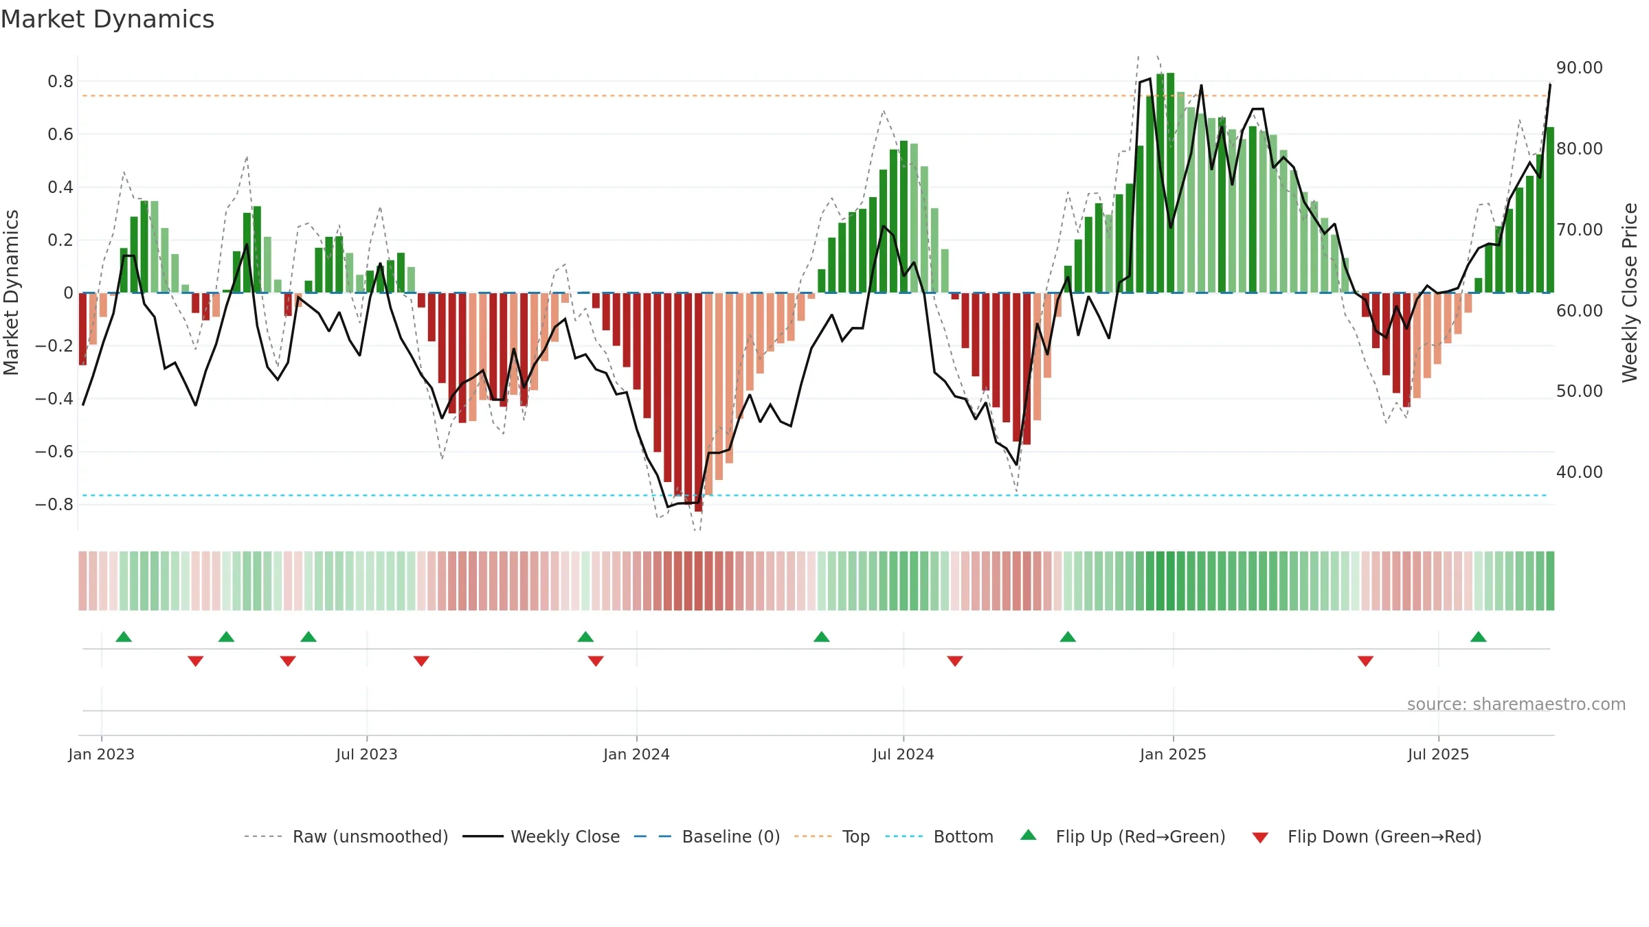Toggle the Top legend entry
Viewport: 1649px width, 927px height.
(831, 836)
